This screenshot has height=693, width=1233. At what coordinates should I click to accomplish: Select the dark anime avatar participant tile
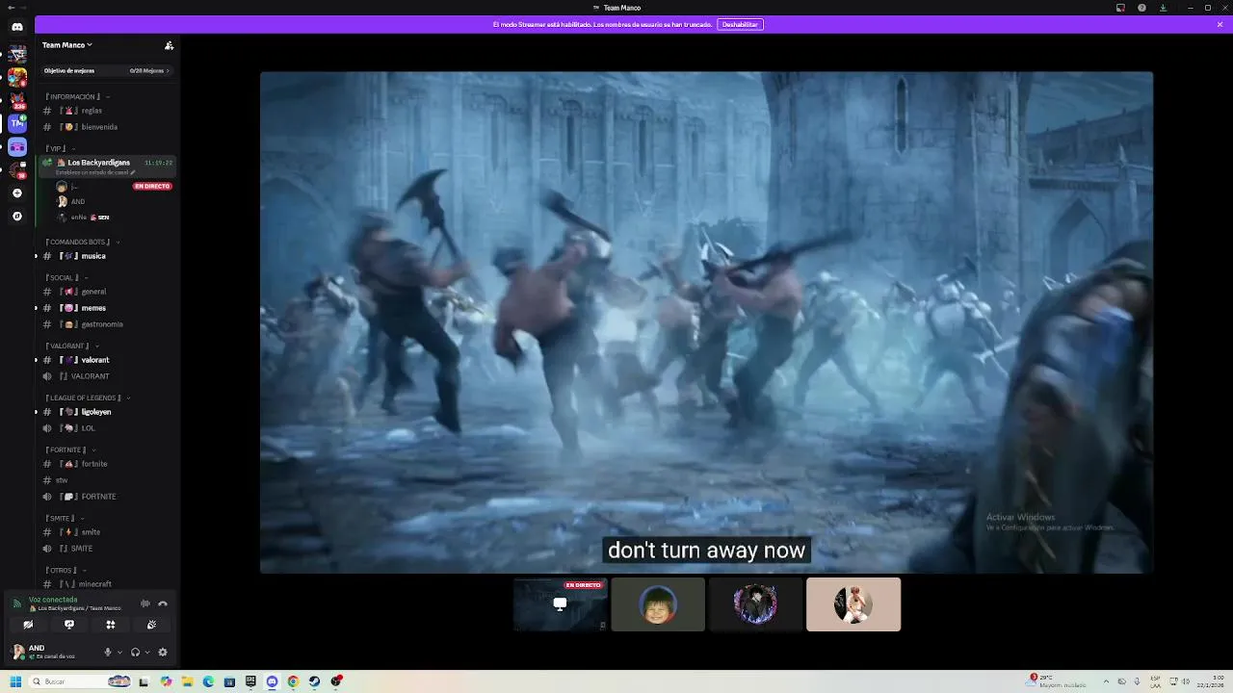tap(755, 604)
